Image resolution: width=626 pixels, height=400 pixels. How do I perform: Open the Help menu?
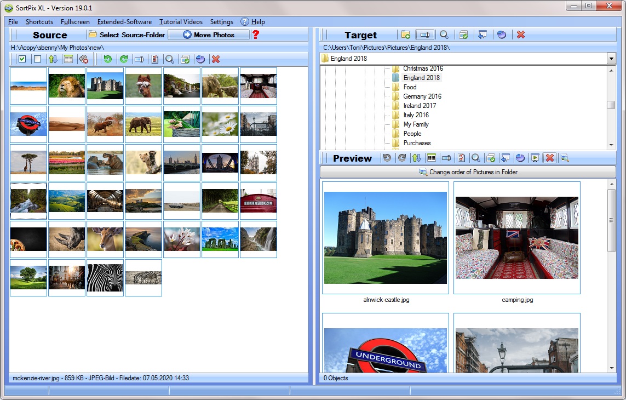click(x=252, y=22)
